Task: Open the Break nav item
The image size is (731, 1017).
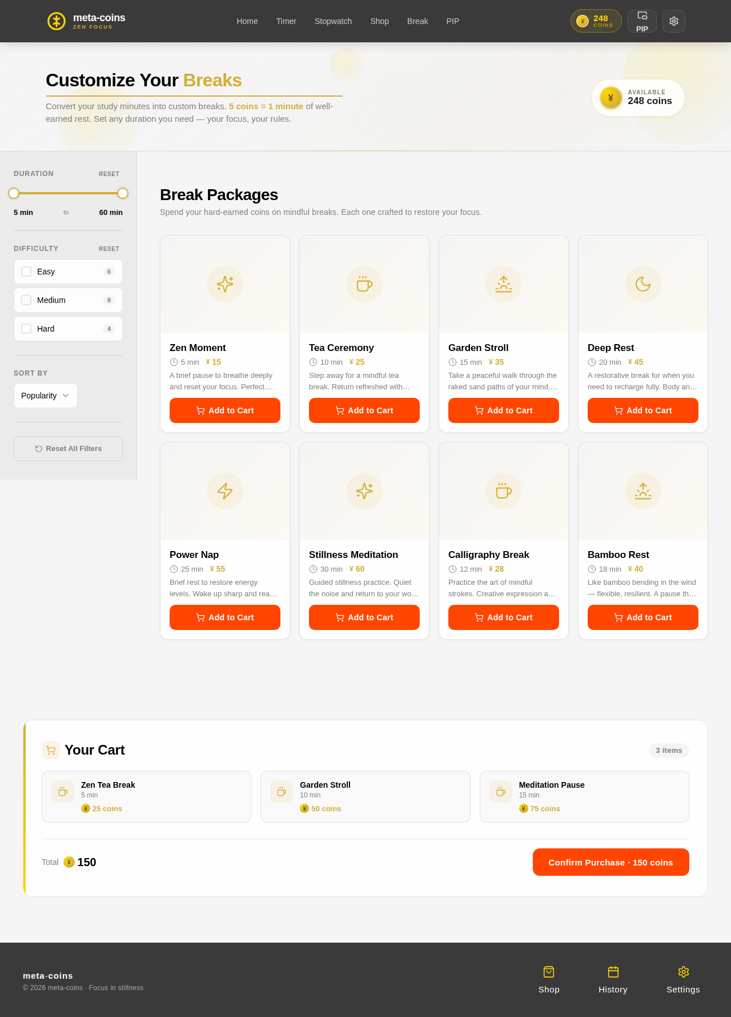Action: click(x=417, y=21)
